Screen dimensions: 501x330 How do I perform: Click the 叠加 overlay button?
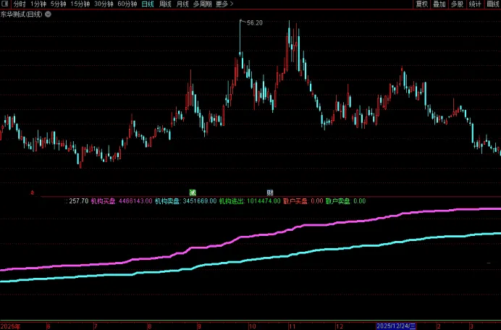439,4
